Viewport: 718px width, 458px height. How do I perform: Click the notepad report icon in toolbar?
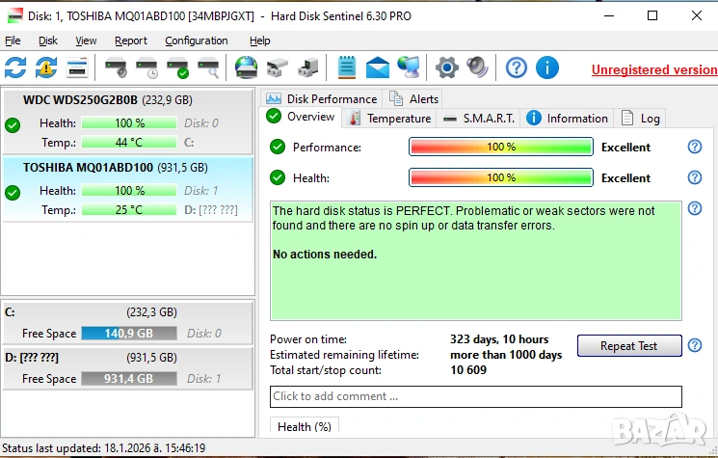(x=347, y=67)
